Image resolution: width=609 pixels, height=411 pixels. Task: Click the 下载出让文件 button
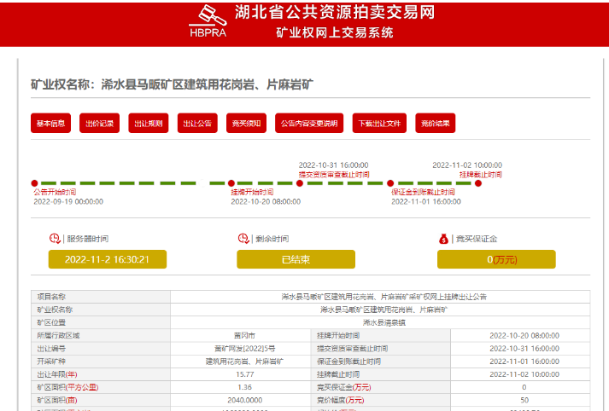tap(378, 124)
